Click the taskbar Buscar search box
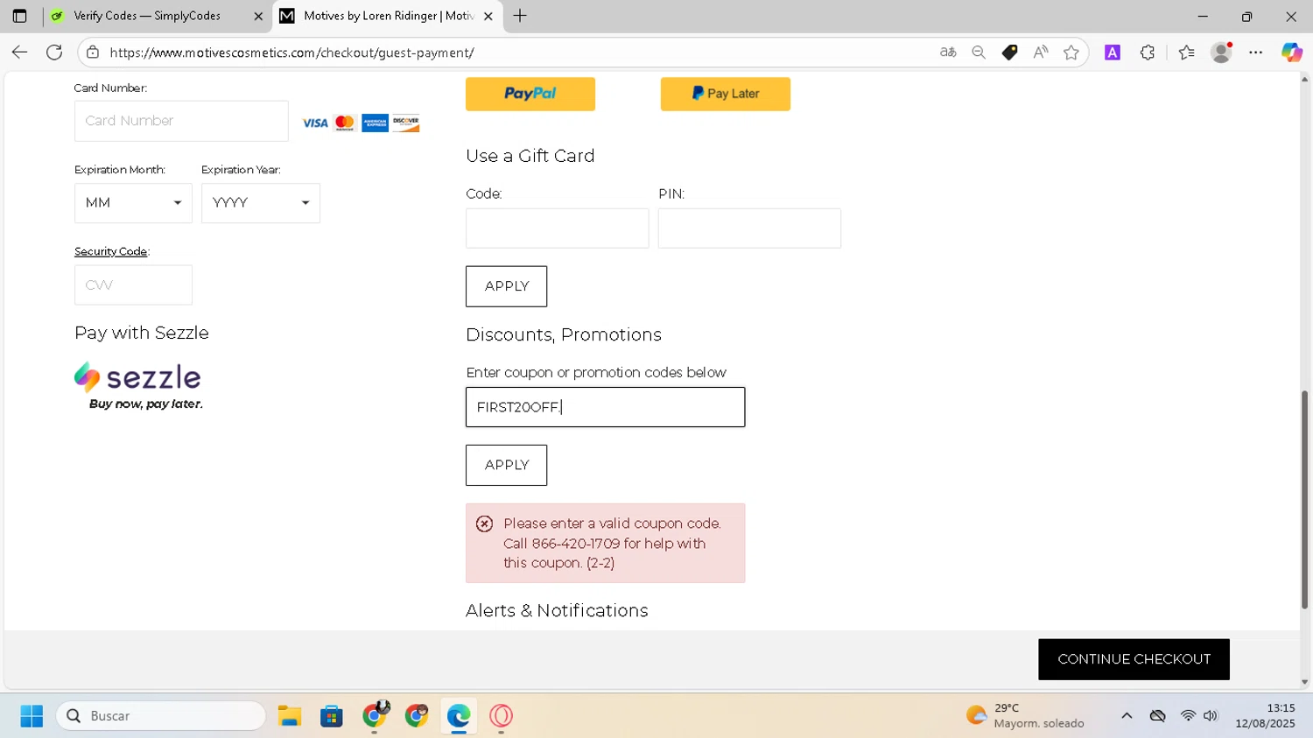This screenshot has width=1313, height=738. click(x=161, y=716)
